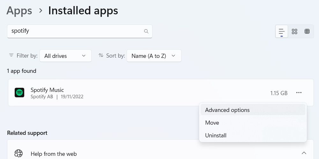Click the three-dot menu for Spotify Music
This screenshot has width=319, height=159.
click(x=299, y=93)
